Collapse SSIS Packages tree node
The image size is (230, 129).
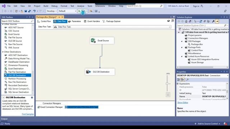182,42
